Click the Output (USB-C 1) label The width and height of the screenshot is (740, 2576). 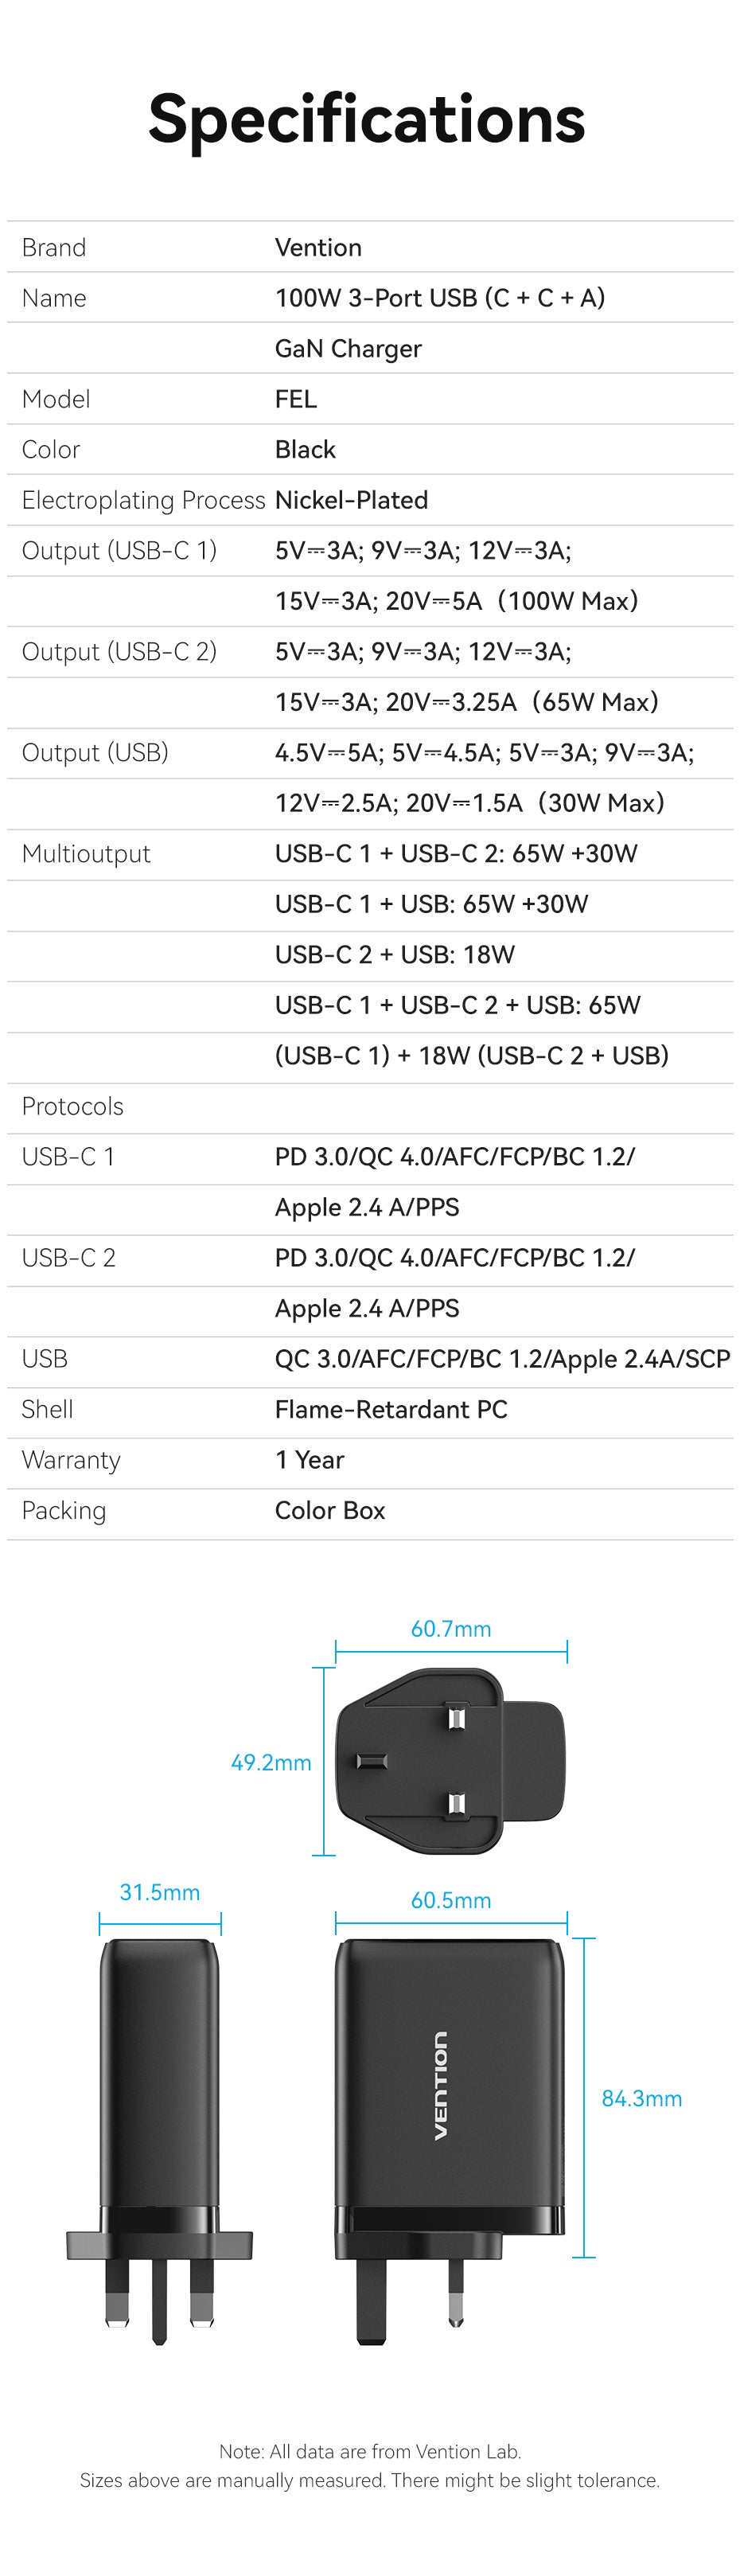[119, 551]
